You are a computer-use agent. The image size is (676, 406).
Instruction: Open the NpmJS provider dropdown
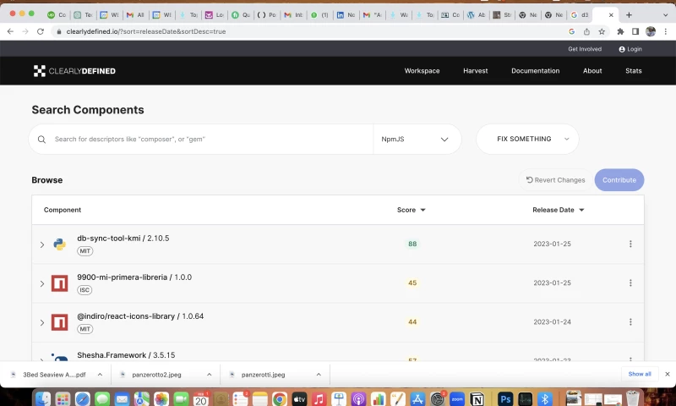tap(417, 140)
